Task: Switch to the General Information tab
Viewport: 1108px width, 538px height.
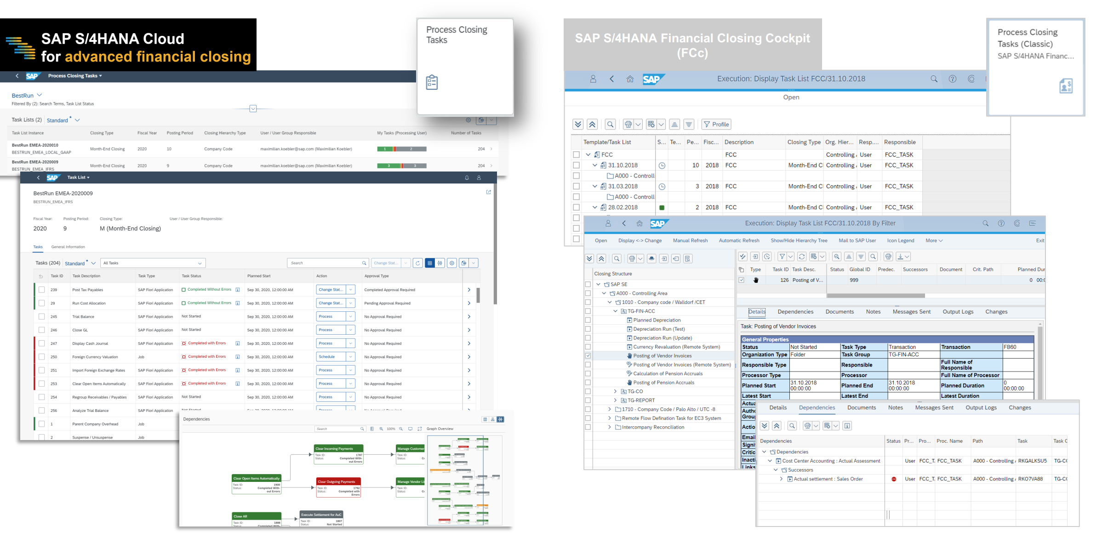Action: [x=68, y=247]
